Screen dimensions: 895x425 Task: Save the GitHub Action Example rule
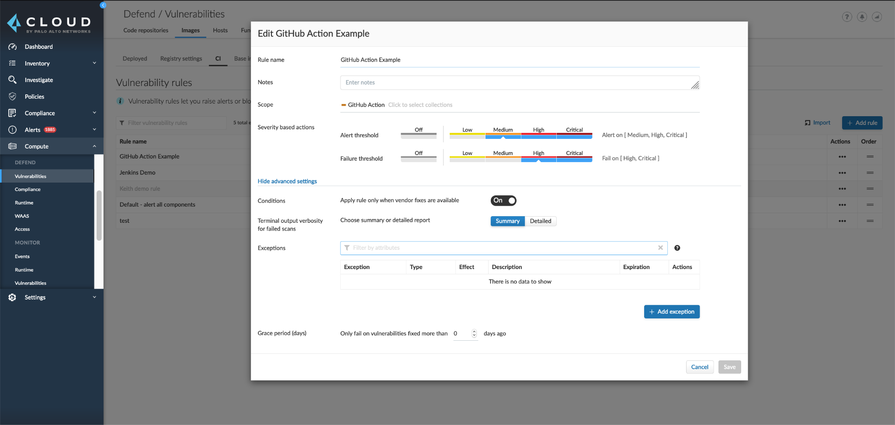coord(729,367)
